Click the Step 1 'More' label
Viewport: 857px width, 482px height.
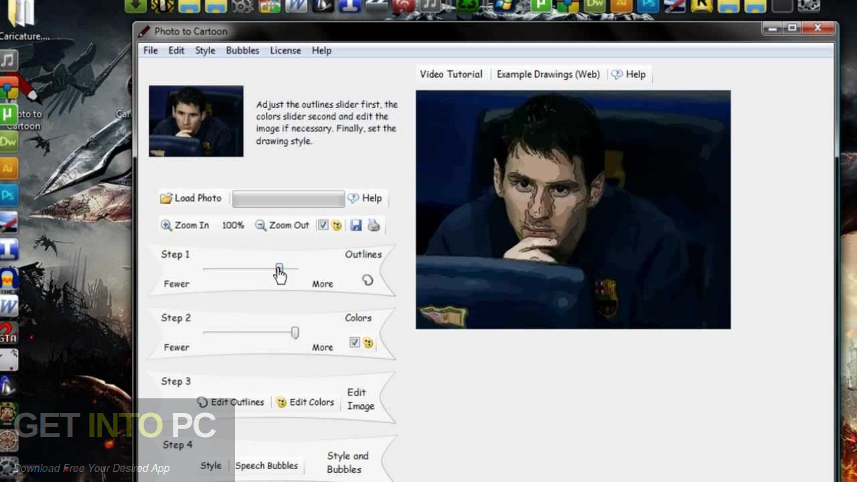point(322,284)
